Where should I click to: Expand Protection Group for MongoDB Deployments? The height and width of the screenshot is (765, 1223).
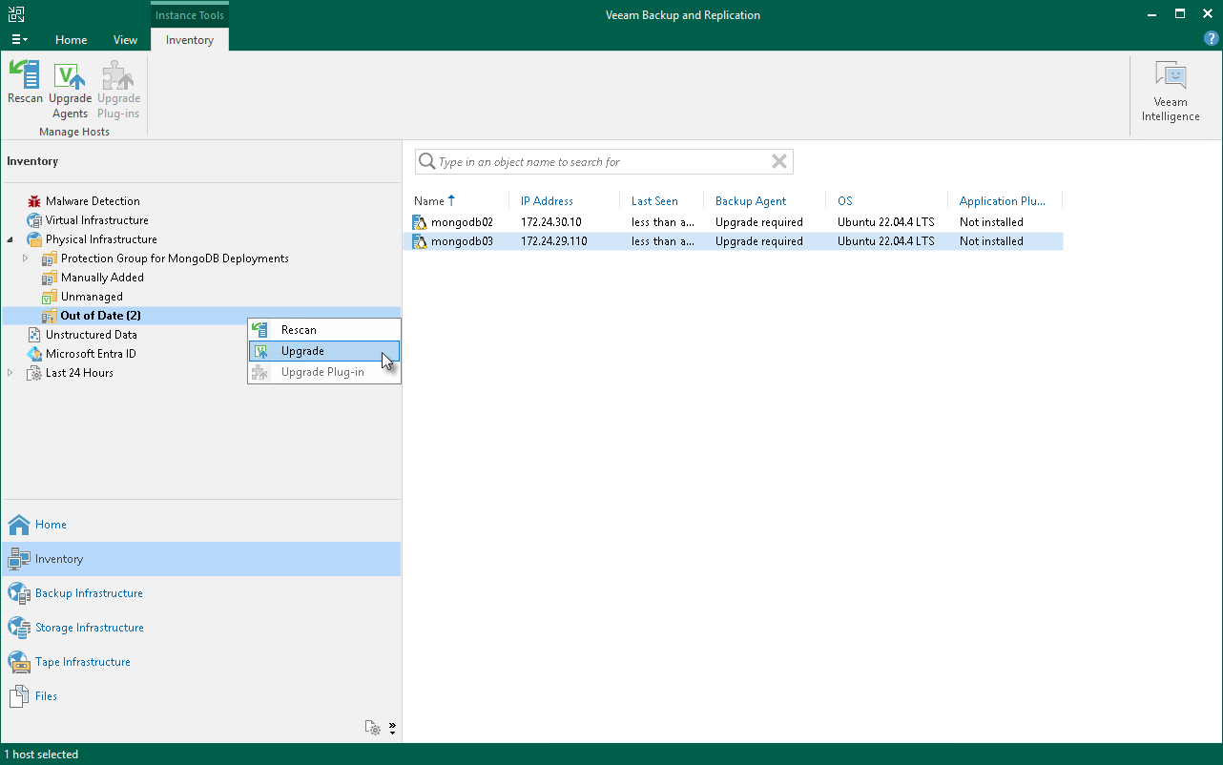point(26,258)
